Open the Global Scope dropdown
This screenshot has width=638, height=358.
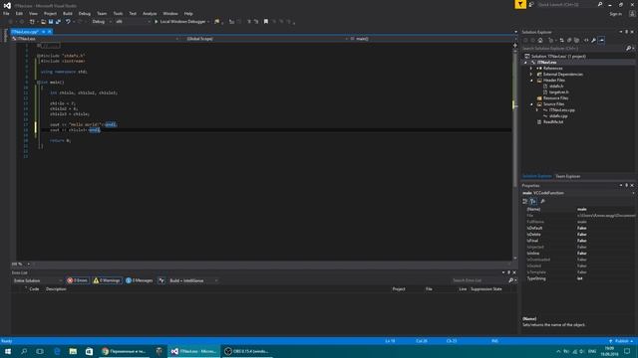tap(267, 39)
